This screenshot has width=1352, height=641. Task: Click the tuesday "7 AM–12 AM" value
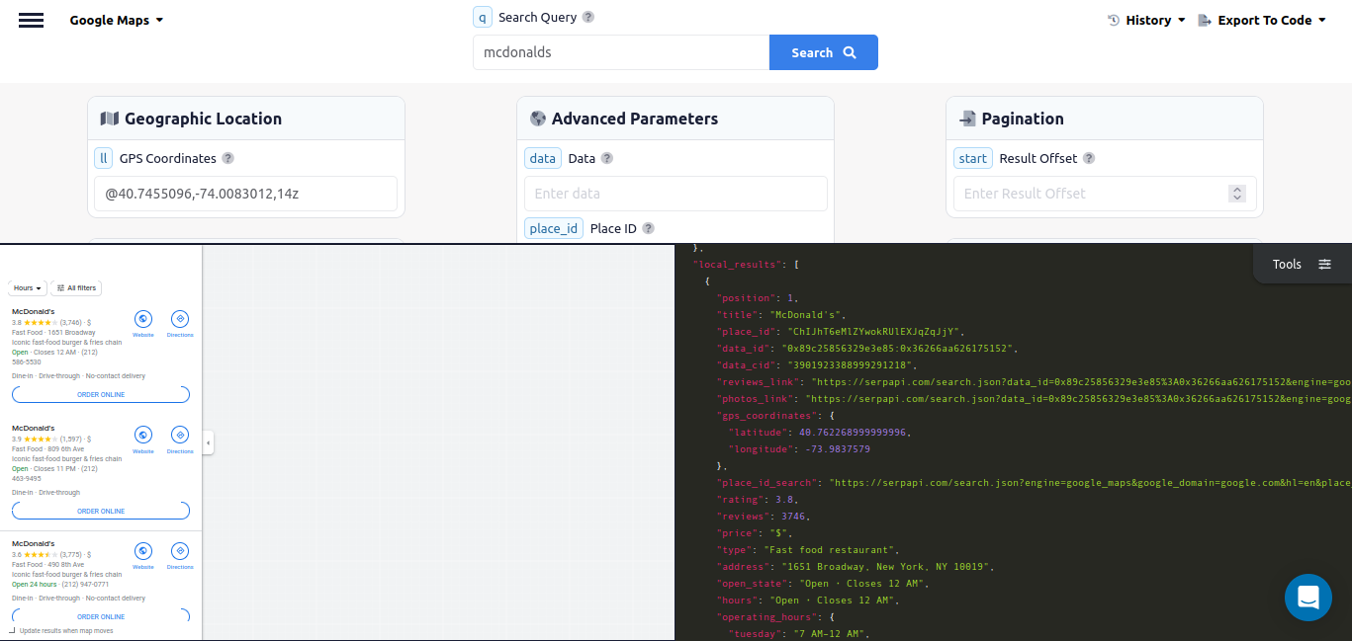point(827,634)
